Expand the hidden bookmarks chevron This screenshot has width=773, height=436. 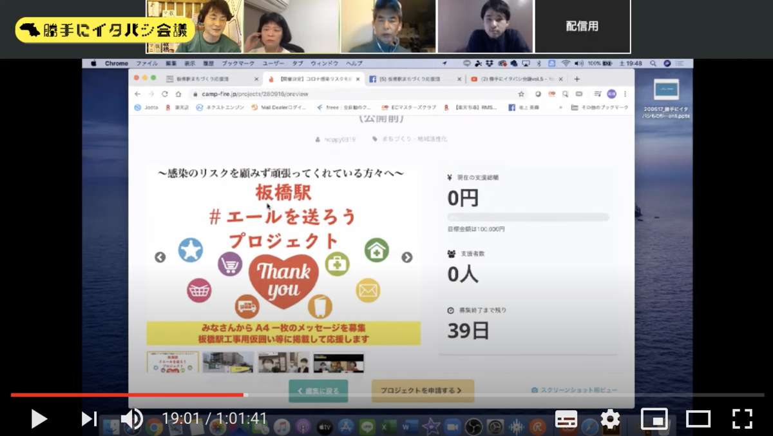point(560,108)
